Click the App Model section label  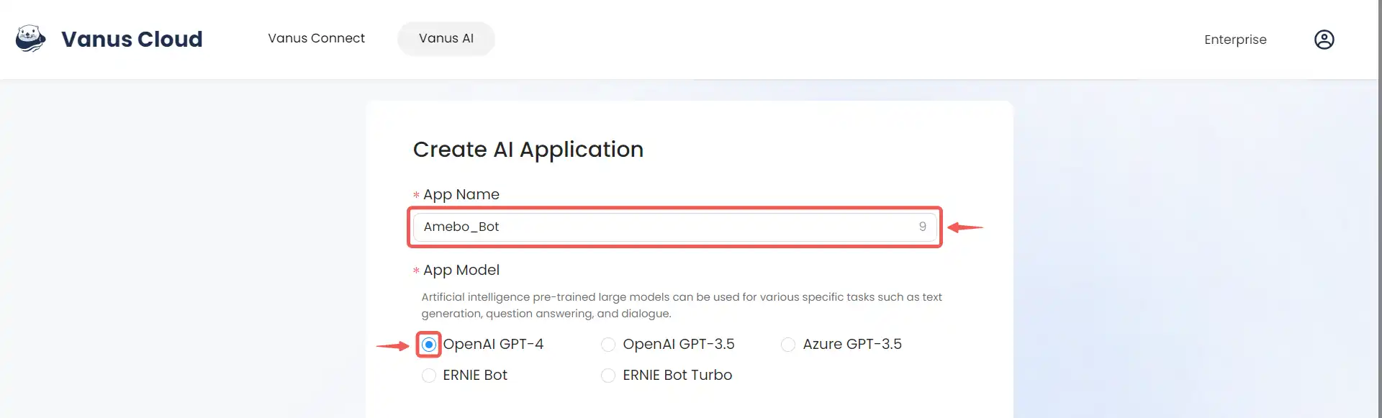click(461, 271)
